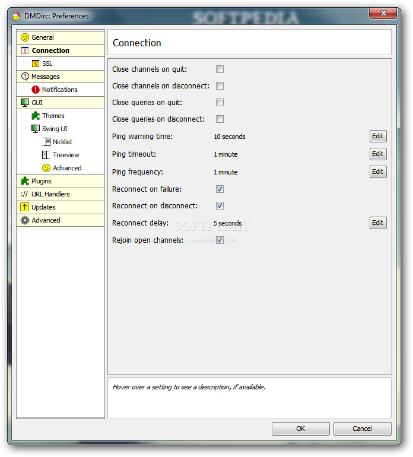This screenshot has height=457, width=413.
Task: Click the Messages question bubble icon
Action: 25,77
